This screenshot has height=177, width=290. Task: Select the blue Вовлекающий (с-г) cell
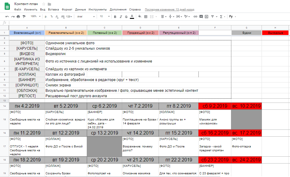(27, 33)
